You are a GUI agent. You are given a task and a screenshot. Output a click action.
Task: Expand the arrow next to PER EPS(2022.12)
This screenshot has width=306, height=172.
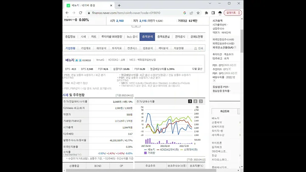[235, 65]
